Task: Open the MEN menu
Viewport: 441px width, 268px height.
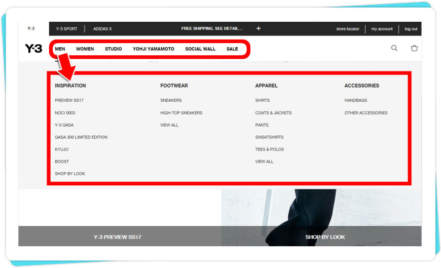Action: point(60,49)
